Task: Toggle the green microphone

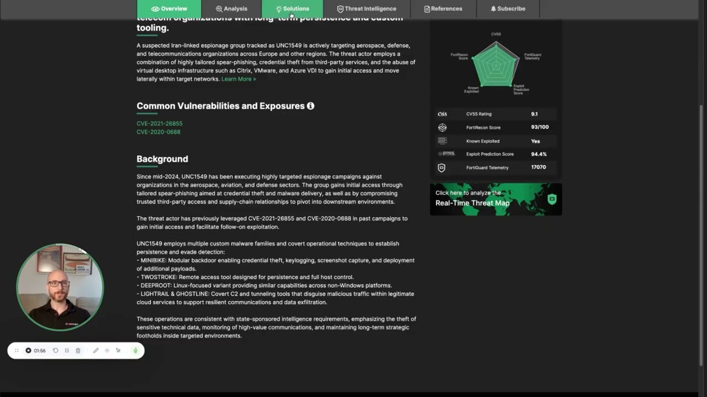Action: pyautogui.click(x=135, y=351)
